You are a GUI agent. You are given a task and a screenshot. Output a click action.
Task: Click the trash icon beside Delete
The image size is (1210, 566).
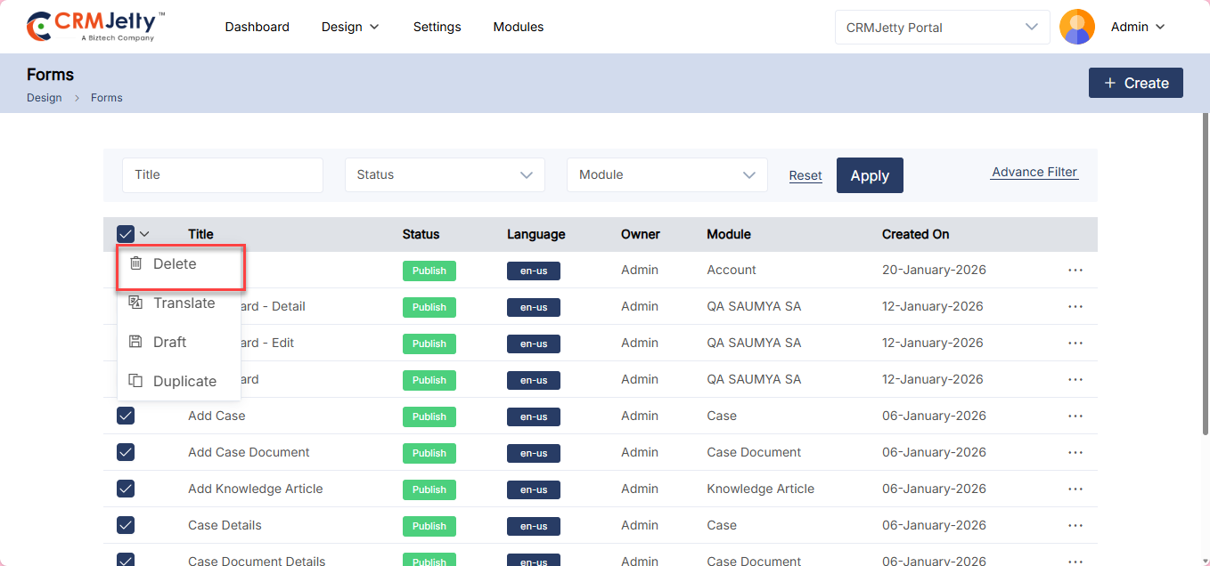136,263
